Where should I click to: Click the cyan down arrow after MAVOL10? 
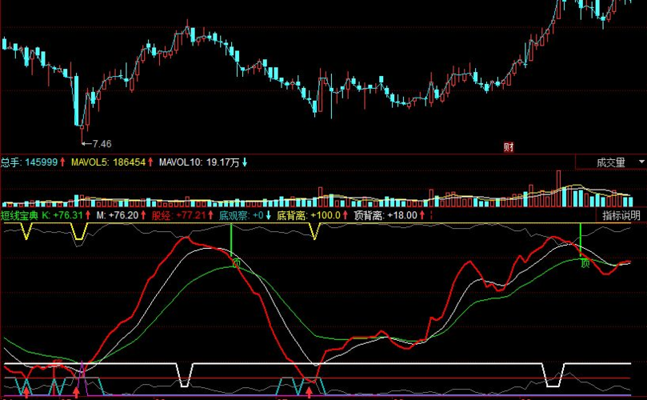point(245,162)
